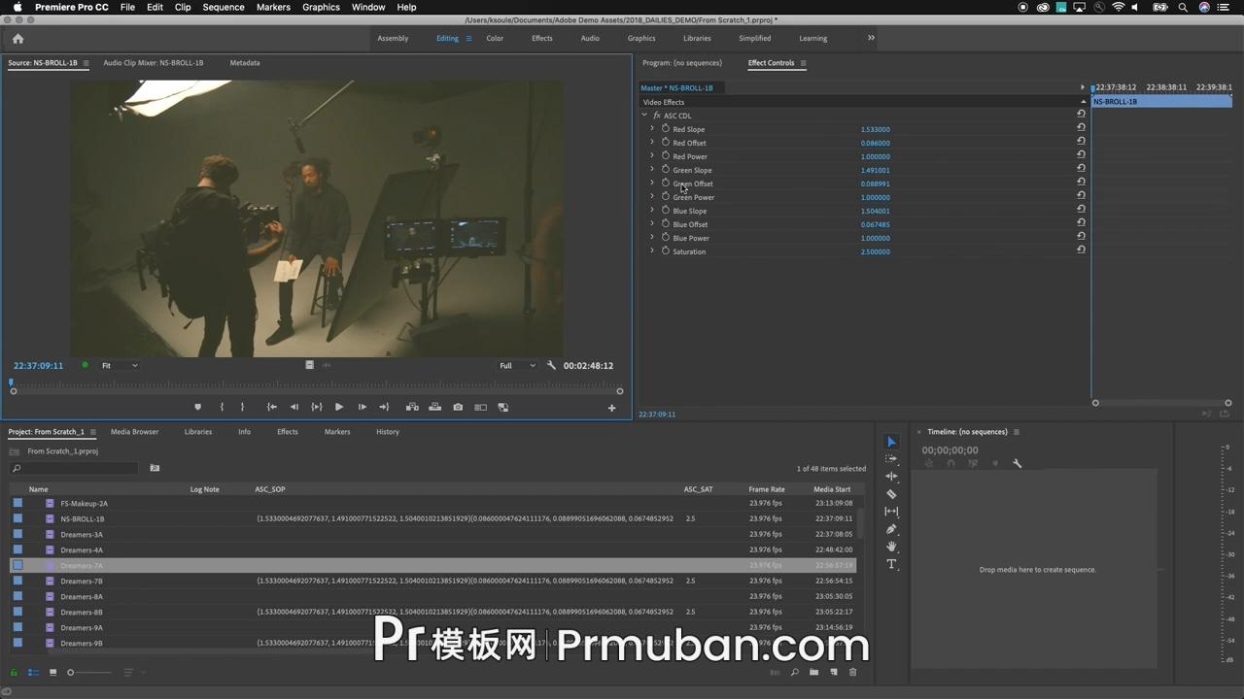
Task: Open the Timeline Display Settings wrench icon
Action: pyautogui.click(x=1017, y=464)
